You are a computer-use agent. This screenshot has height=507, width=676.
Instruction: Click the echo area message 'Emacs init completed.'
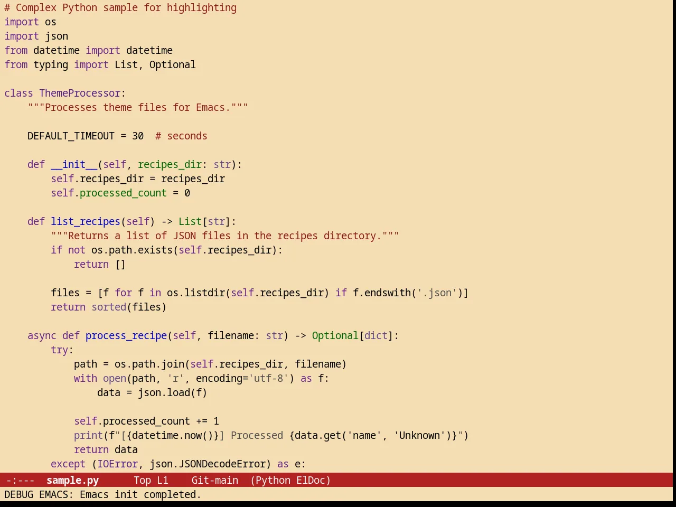pos(140,494)
